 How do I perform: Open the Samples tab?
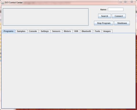coord(21,31)
